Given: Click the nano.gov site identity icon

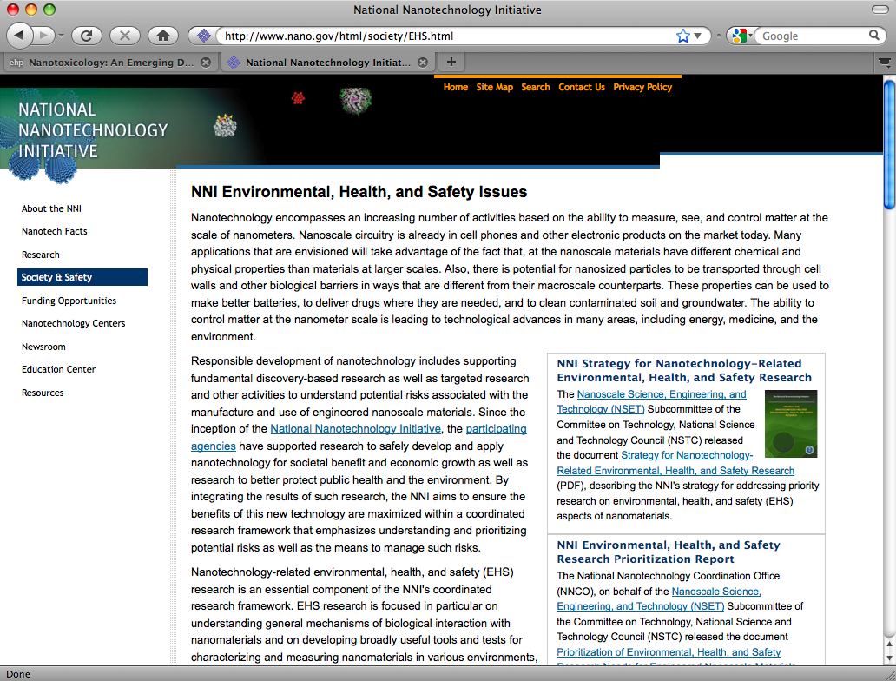Looking at the screenshot, I should tap(203, 36).
